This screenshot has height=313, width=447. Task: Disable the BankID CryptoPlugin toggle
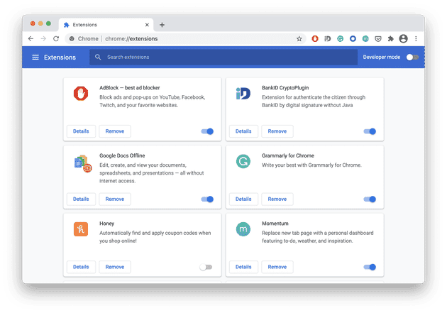tap(370, 131)
